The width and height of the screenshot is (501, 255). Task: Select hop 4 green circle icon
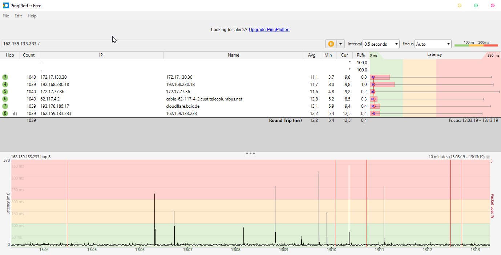click(5, 85)
